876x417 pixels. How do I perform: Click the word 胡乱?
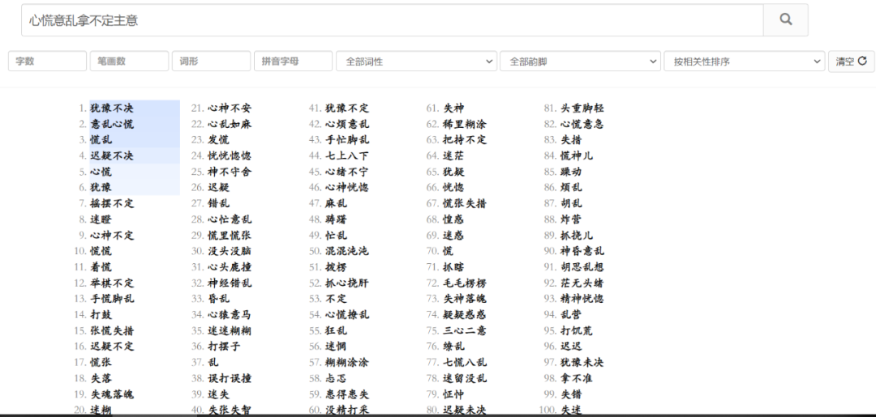pos(572,203)
